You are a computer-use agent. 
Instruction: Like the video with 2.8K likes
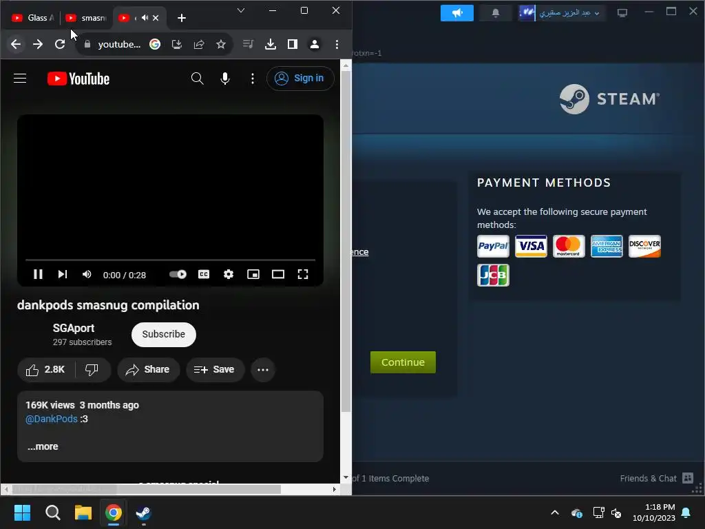tap(46, 370)
